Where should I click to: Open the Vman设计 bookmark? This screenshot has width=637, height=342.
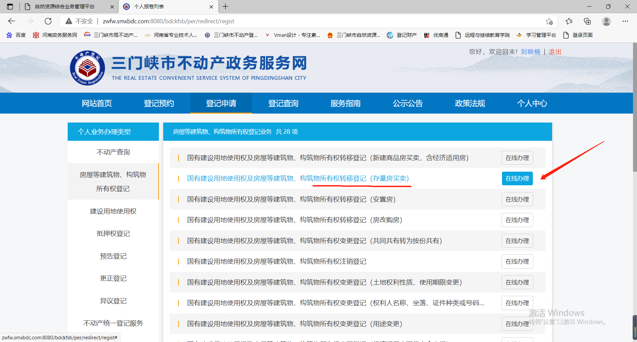(292, 35)
